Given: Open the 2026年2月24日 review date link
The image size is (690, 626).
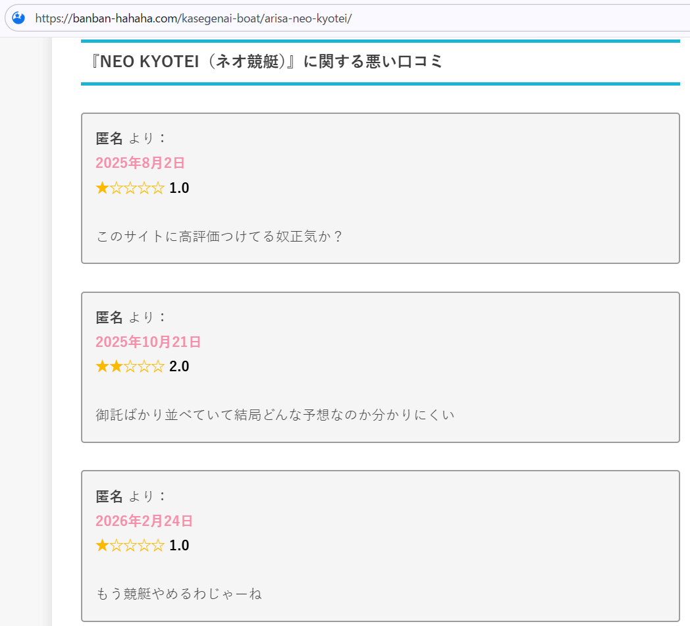Looking at the screenshot, I should 145,521.
